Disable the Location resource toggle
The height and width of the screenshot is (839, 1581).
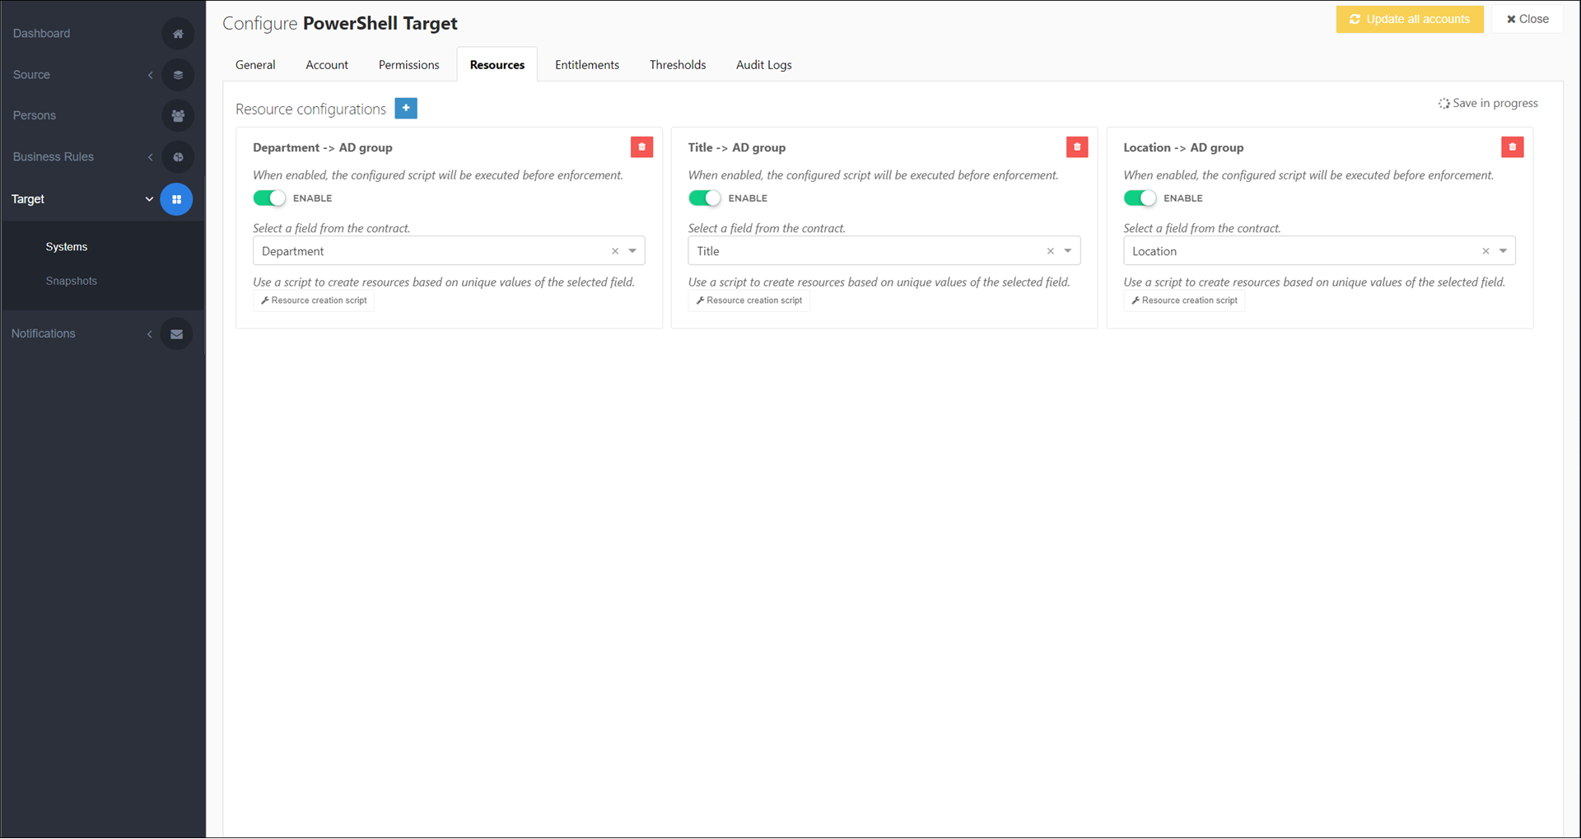pos(1140,198)
